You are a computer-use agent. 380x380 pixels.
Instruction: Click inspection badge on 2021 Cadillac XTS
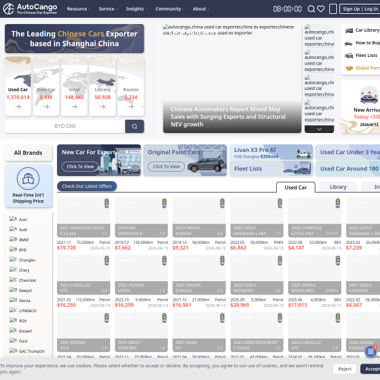pos(106,260)
